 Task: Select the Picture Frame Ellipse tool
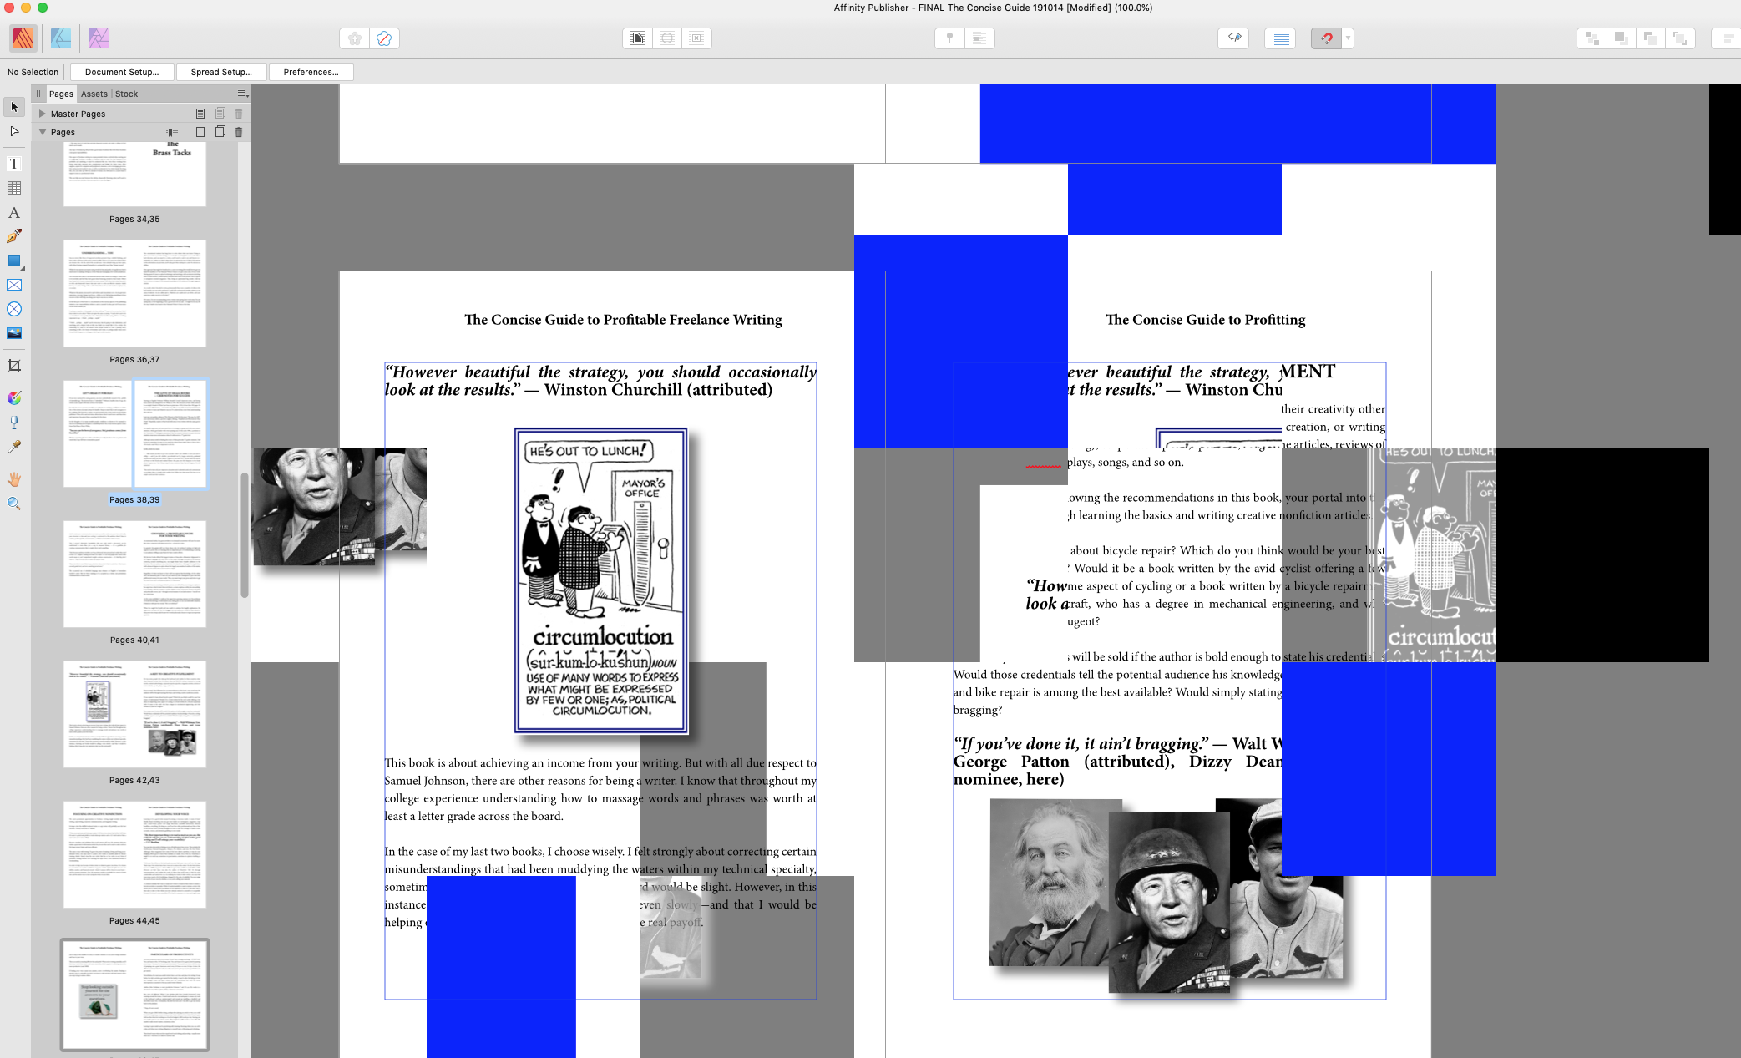14,309
